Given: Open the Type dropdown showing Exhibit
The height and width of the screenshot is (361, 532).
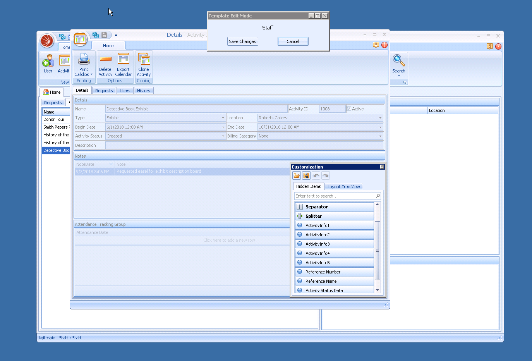Looking at the screenshot, I should [x=223, y=118].
